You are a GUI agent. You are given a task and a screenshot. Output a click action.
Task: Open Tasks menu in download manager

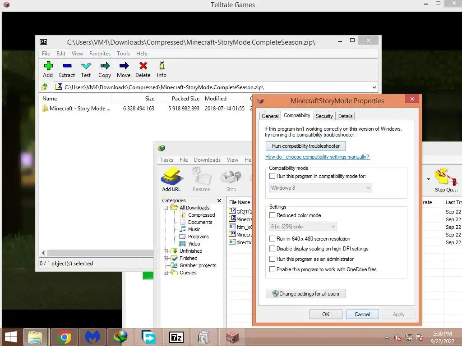pyautogui.click(x=167, y=160)
